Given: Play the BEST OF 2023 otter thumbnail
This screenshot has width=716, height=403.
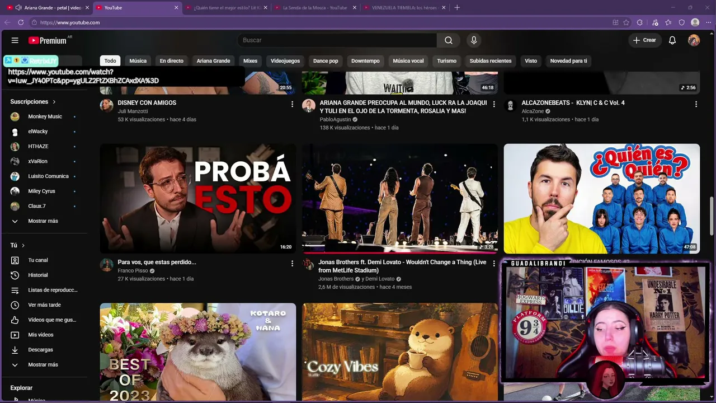Looking at the screenshot, I should pyautogui.click(x=198, y=352).
